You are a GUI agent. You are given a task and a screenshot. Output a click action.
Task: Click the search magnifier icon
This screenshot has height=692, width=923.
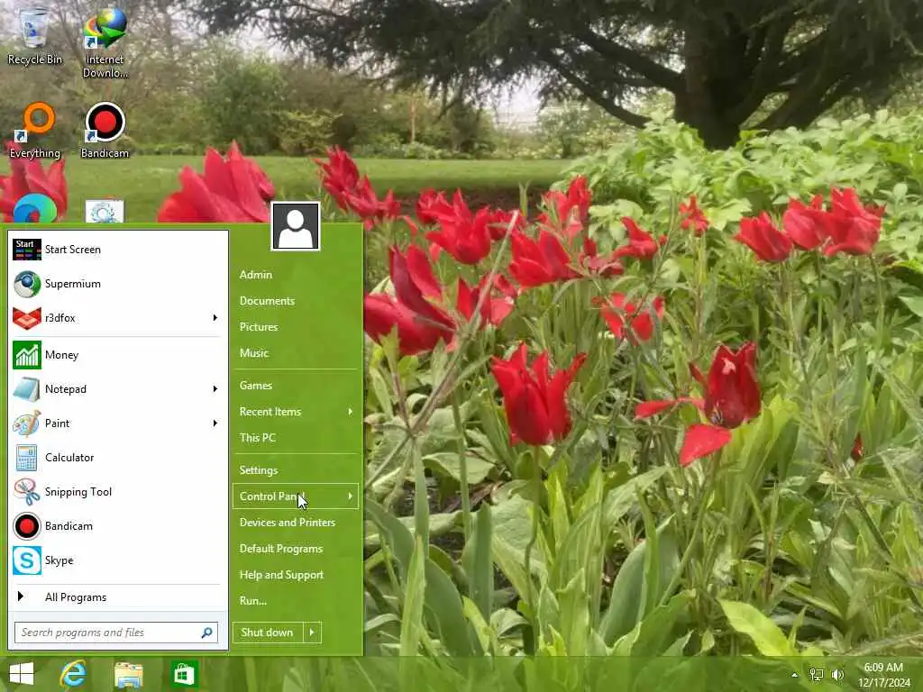[206, 633]
